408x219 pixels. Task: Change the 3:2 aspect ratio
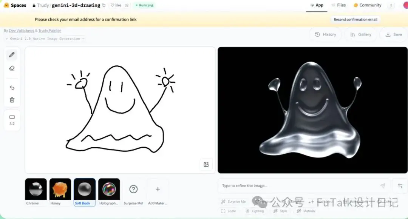pos(12,120)
